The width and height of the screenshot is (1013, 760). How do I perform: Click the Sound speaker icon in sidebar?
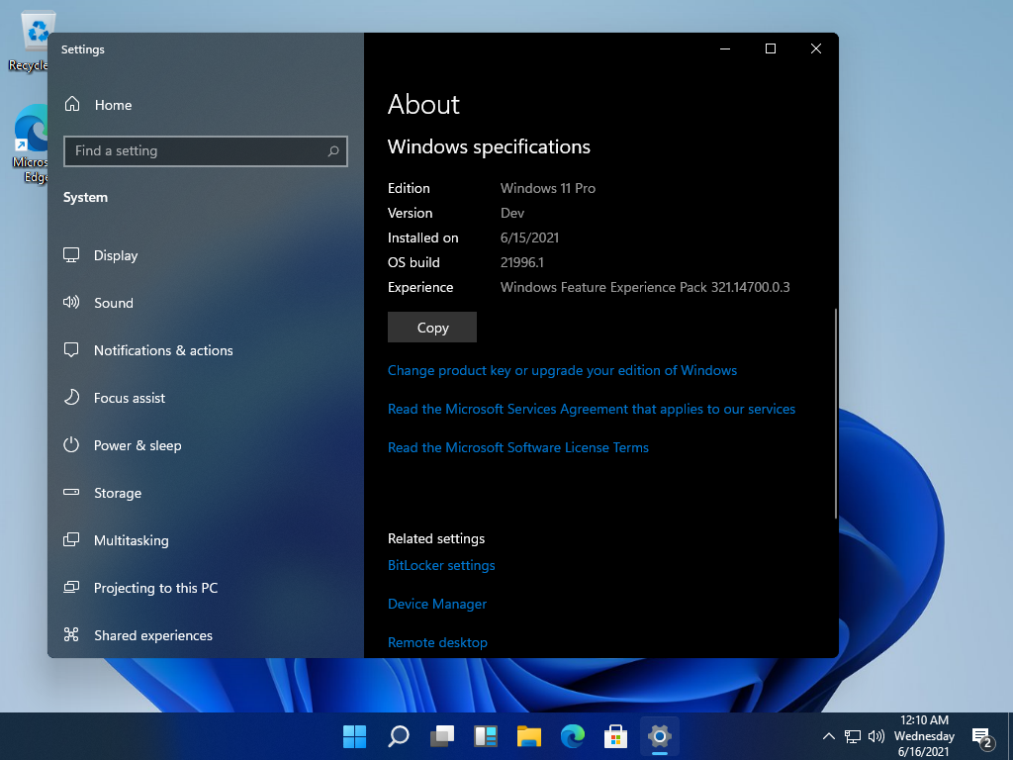(71, 302)
